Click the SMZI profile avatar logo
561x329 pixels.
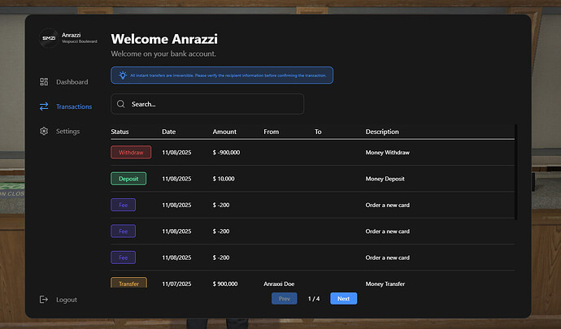(x=49, y=38)
